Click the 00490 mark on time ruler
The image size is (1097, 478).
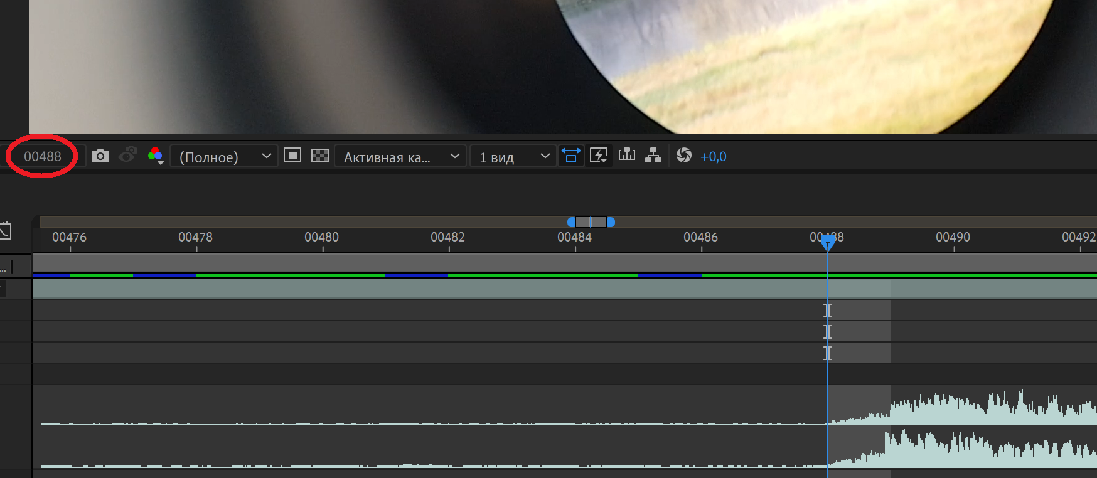[953, 237]
